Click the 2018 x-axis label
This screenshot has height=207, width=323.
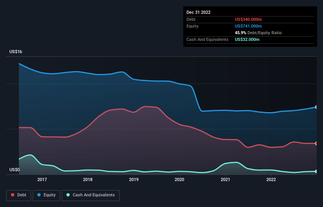[88, 179]
